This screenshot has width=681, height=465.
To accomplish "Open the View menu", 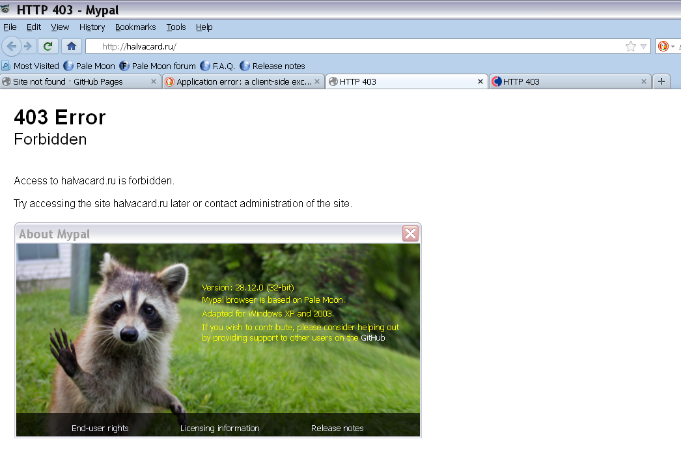I will point(60,27).
